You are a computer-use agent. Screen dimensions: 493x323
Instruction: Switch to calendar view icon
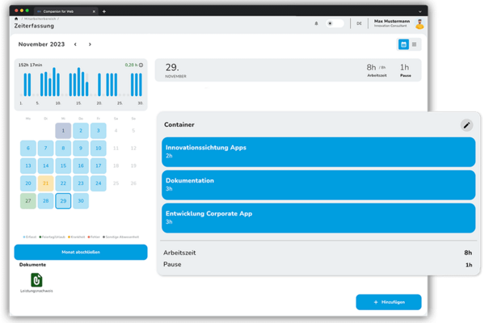(403, 44)
